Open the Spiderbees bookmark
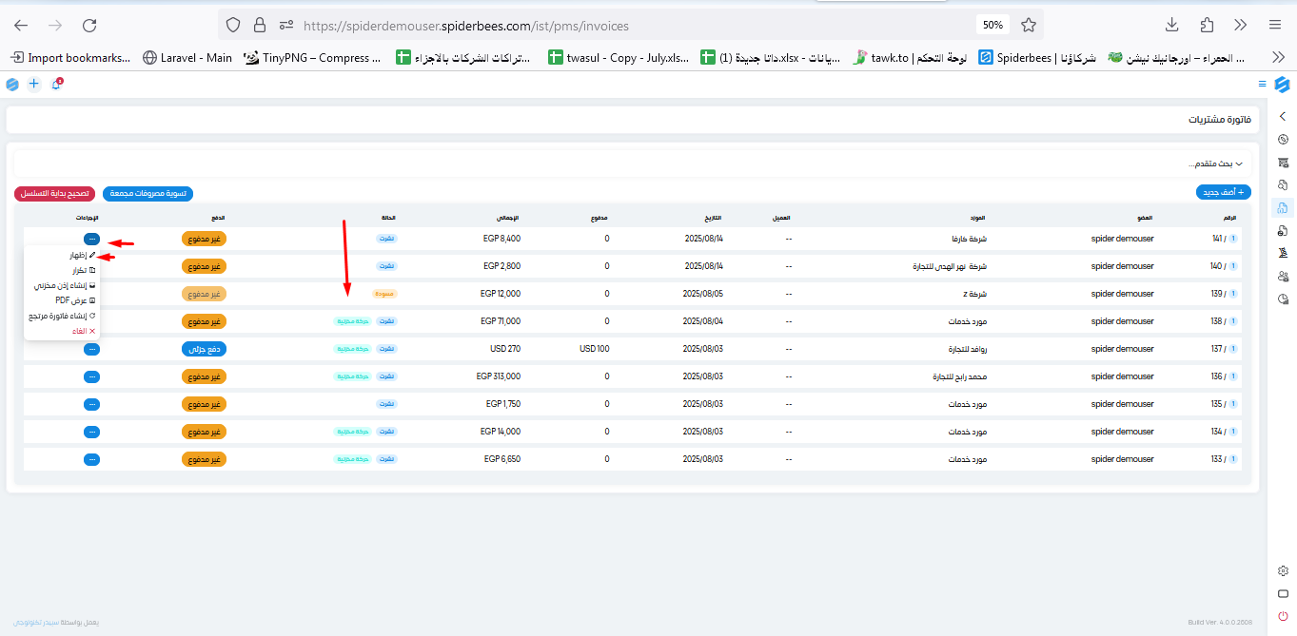 coord(1037,58)
